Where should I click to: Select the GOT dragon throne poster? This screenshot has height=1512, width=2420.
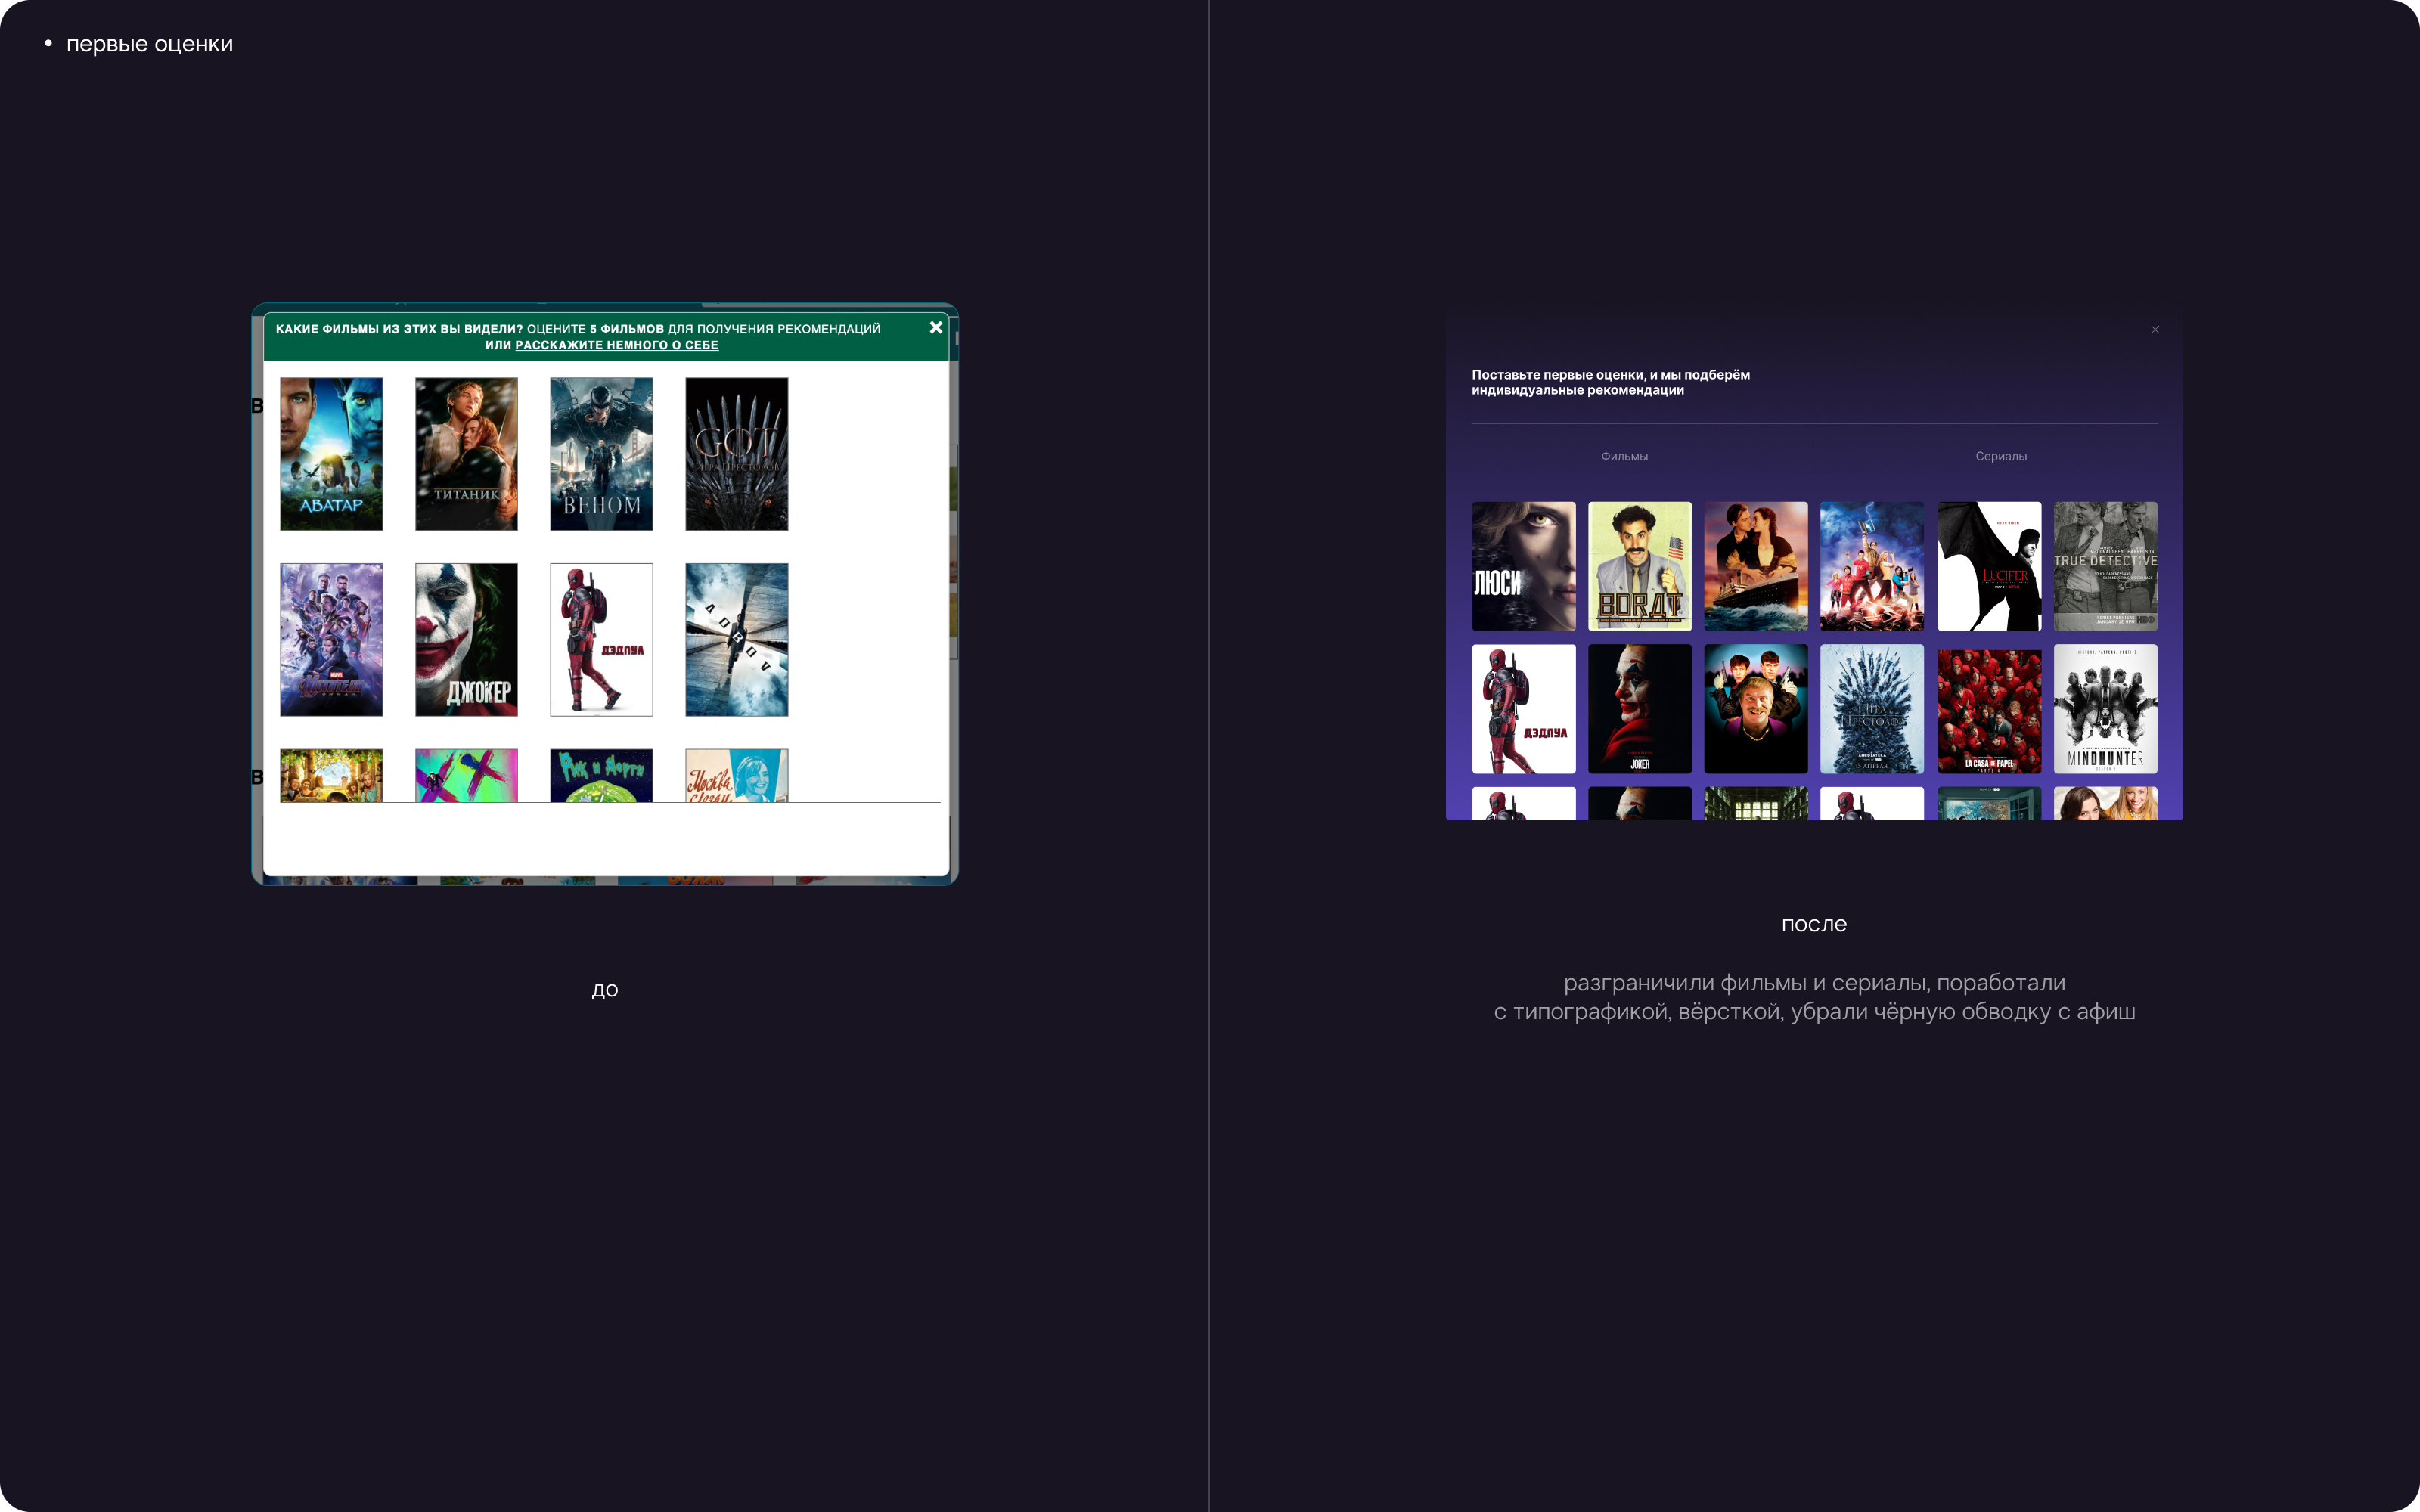pyautogui.click(x=736, y=454)
